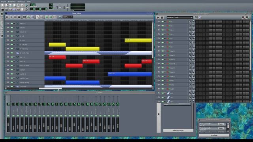Mute the Lead 1-8 long track
This screenshot has width=253, height=142.
[12, 78]
